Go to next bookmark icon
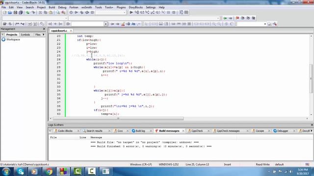 point(248,18)
